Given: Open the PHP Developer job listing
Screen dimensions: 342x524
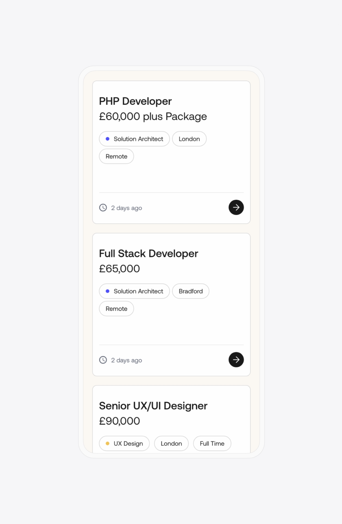Looking at the screenshot, I should point(135,101).
